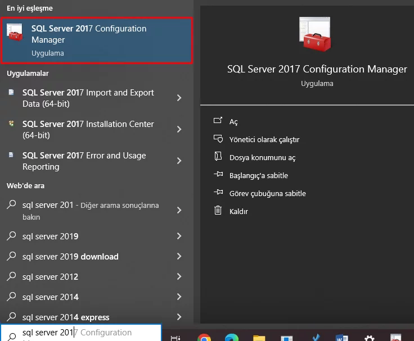Expand options for Import and Export Data
Image resolution: width=414 pixels, height=341 pixels.
[179, 98]
